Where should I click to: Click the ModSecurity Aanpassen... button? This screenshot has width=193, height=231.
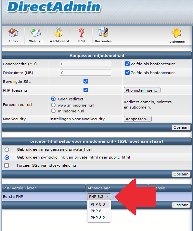(x=138, y=119)
